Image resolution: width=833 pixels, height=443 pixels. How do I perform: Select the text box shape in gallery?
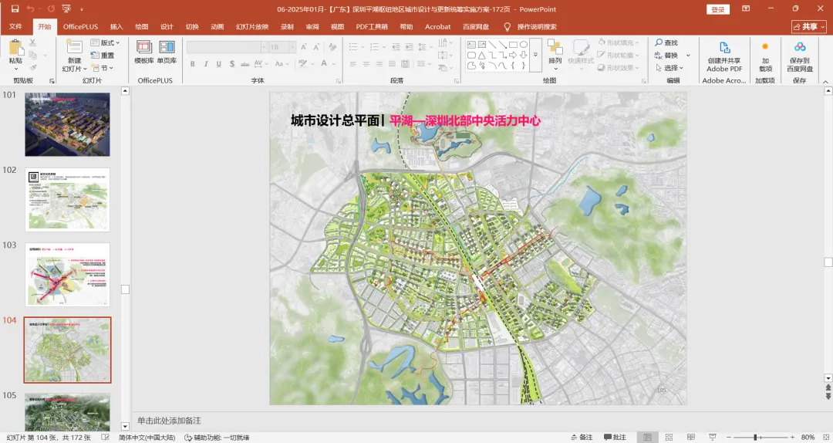point(471,45)
